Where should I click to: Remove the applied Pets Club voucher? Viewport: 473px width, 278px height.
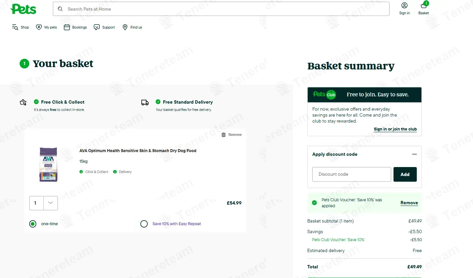[409, 203]
